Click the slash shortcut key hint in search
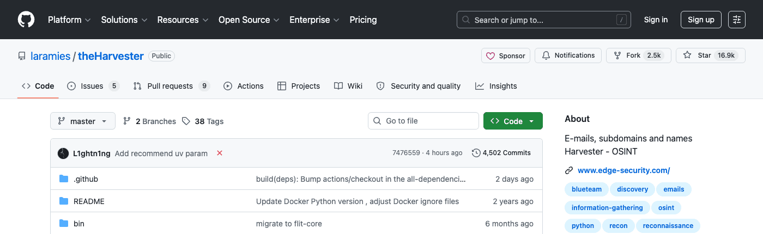 [x=621, y=20]
